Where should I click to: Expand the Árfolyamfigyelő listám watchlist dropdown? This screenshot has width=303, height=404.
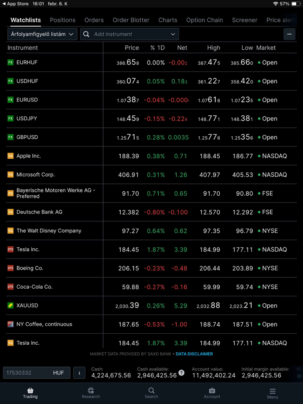pyautogui.click(x=42, y=34)
